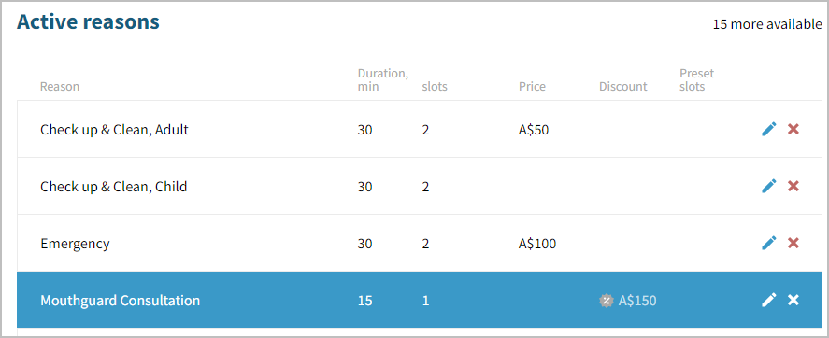The width and height of the screenshot is (829, 338).
Task: Open the 15 more available link
Action: (x=767, y=24)
